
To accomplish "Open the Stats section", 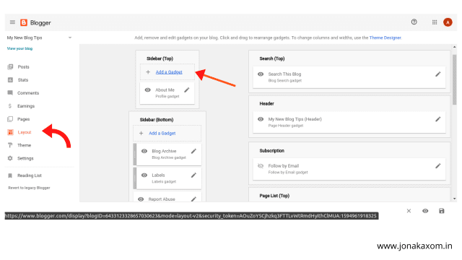I will pos(22,80).
